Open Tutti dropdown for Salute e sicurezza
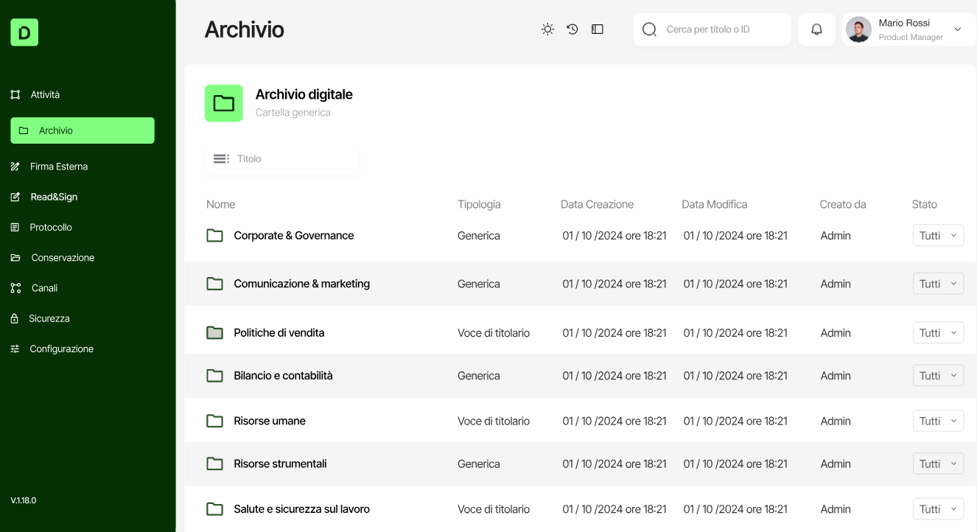The width and height of the screenshot is (977, 532). pyautogui.click(x=938, y=509)
